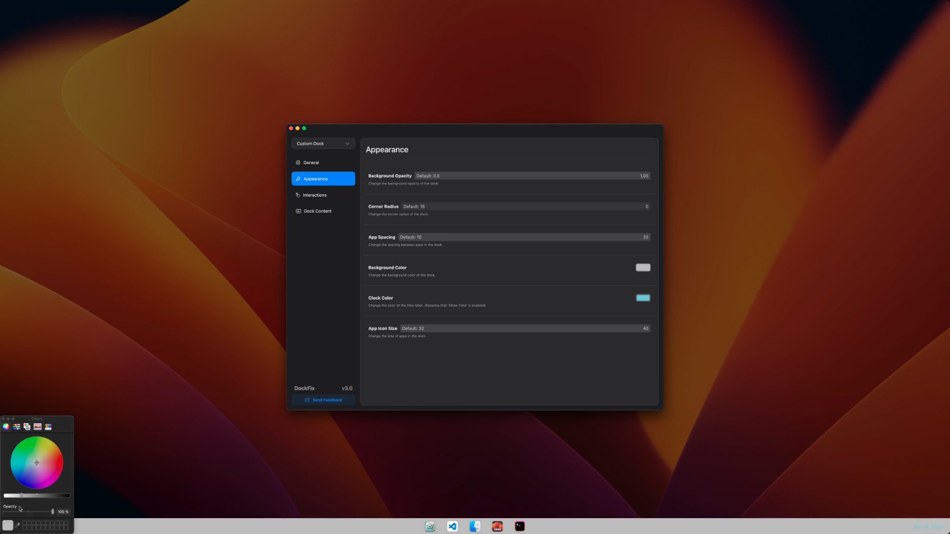Click the brightness slider in Colors panel

(37, 495)
